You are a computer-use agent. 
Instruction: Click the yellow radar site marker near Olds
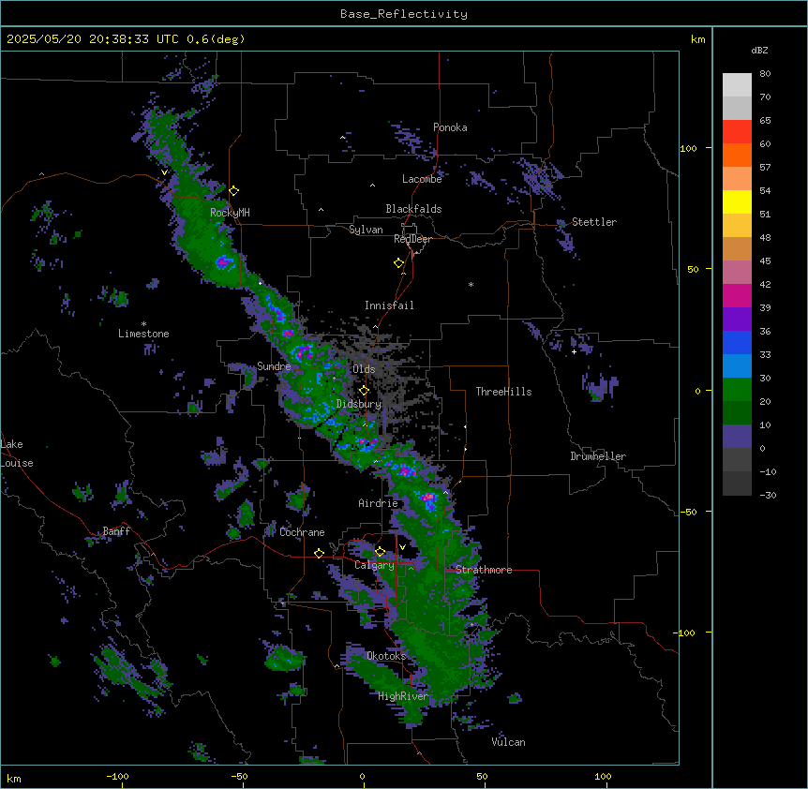click(364, 391)
